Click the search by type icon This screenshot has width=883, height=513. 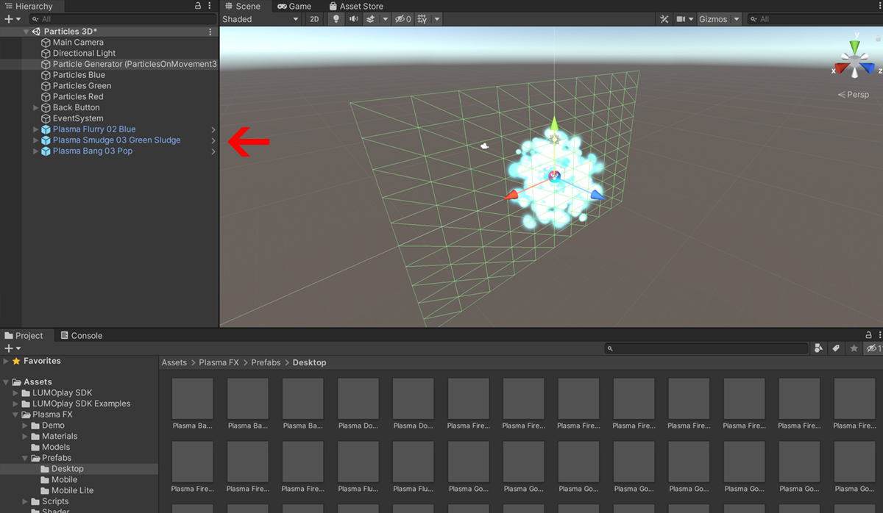[x=818, y=348]
